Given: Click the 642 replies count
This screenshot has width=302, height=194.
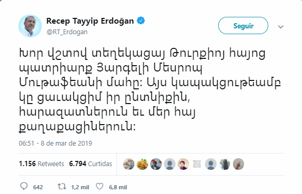Looking at the screenshot, I should (38, 187).
